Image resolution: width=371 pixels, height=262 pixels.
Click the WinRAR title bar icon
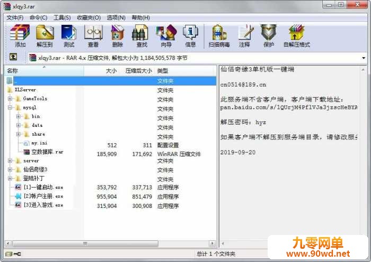pos(7,6)
